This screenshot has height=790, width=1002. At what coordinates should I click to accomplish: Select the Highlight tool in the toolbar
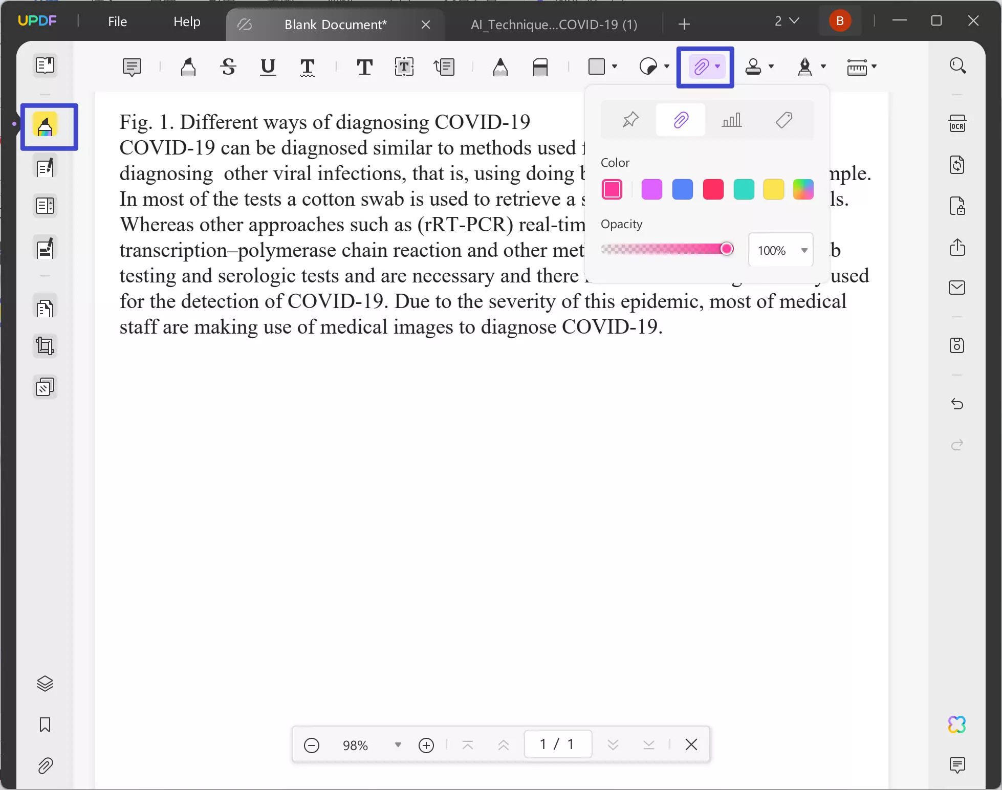tap(188, 67)
